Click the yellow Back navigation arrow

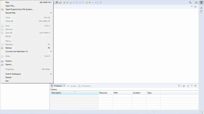click(87, 3)
